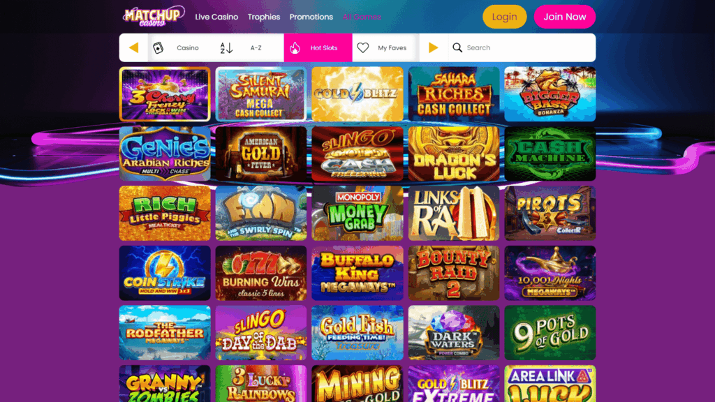Click the right arrow in category bar
The width and height of the screenshot is (715, 402).
coord(433,47)
